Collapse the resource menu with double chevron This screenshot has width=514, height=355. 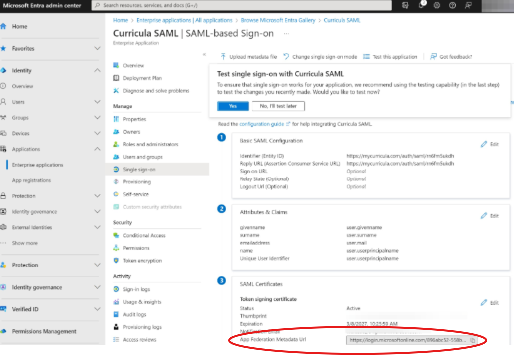[204, 54]
